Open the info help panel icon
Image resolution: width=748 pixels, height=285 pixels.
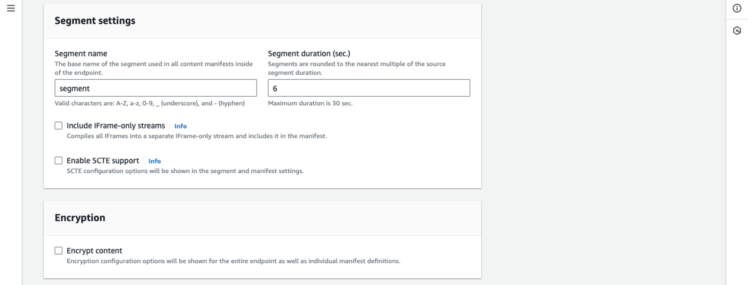point(737,8)
